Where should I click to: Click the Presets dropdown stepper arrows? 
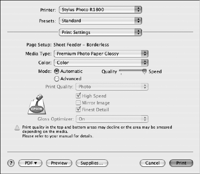[x=138, y=21]
